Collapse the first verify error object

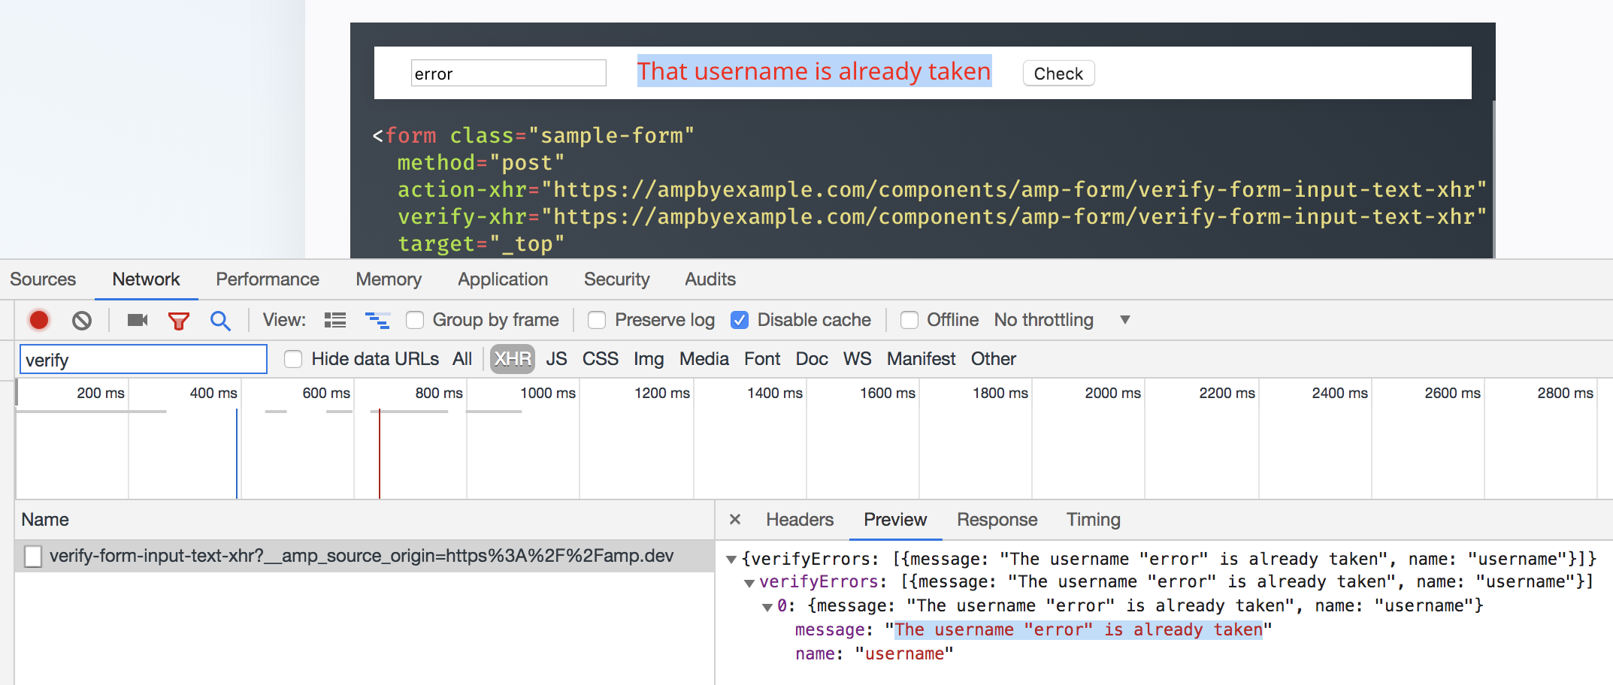point(766,605)
